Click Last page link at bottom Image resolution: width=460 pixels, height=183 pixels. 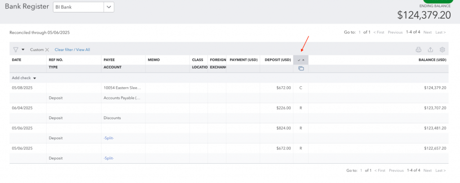pos(440,170)
